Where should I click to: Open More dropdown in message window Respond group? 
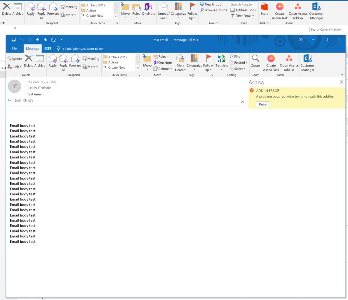click(90, 67)
